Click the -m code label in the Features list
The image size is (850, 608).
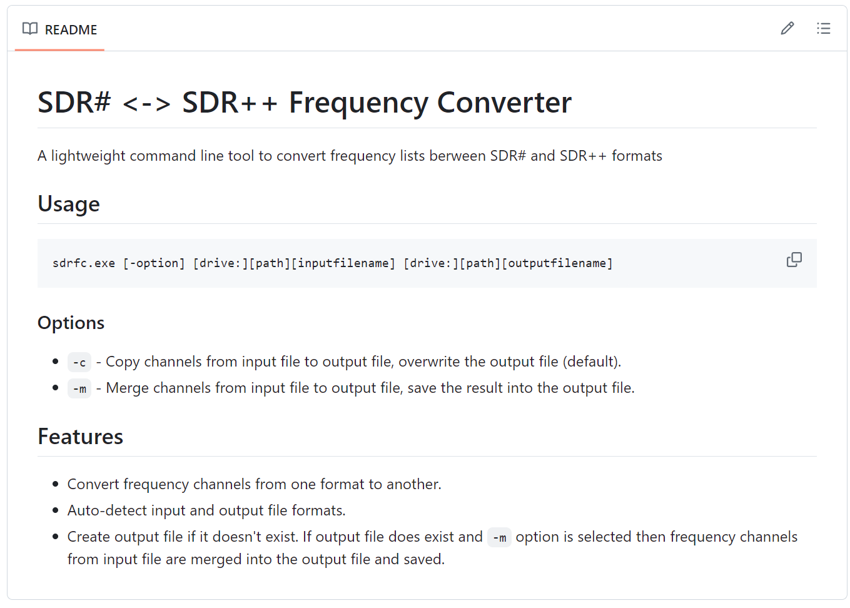[x=499, y=537]
